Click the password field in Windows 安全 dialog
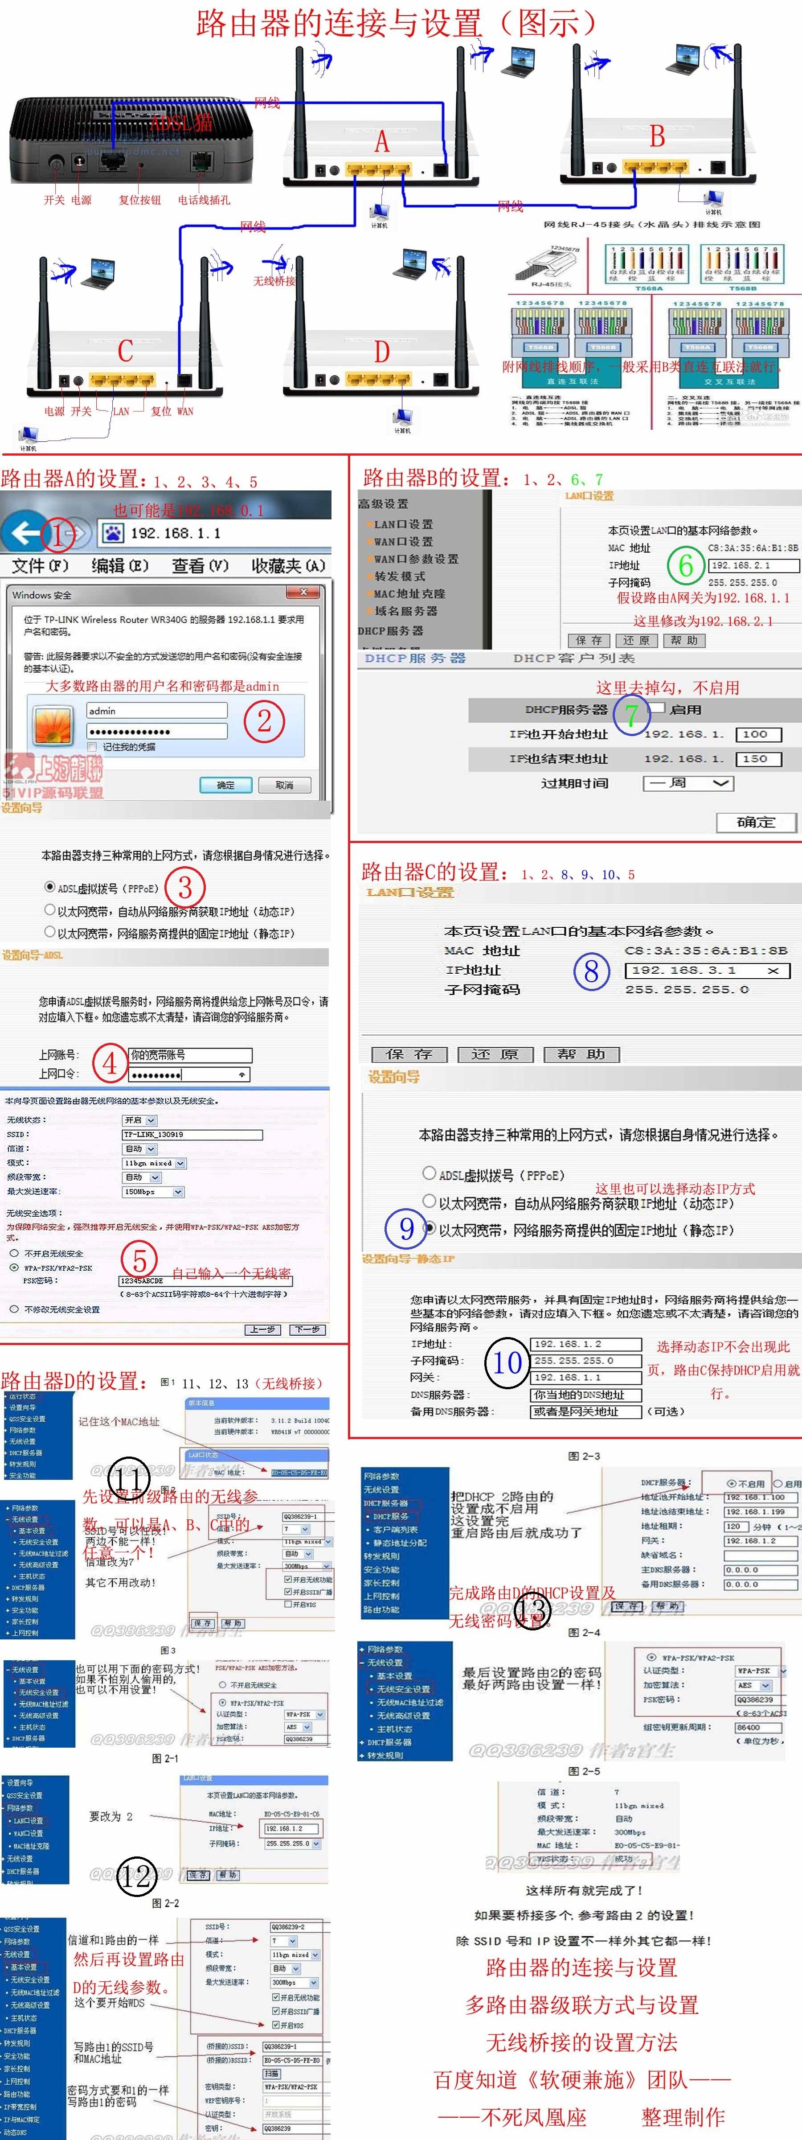Screen dimensions: 802x2140 [157, 731]
